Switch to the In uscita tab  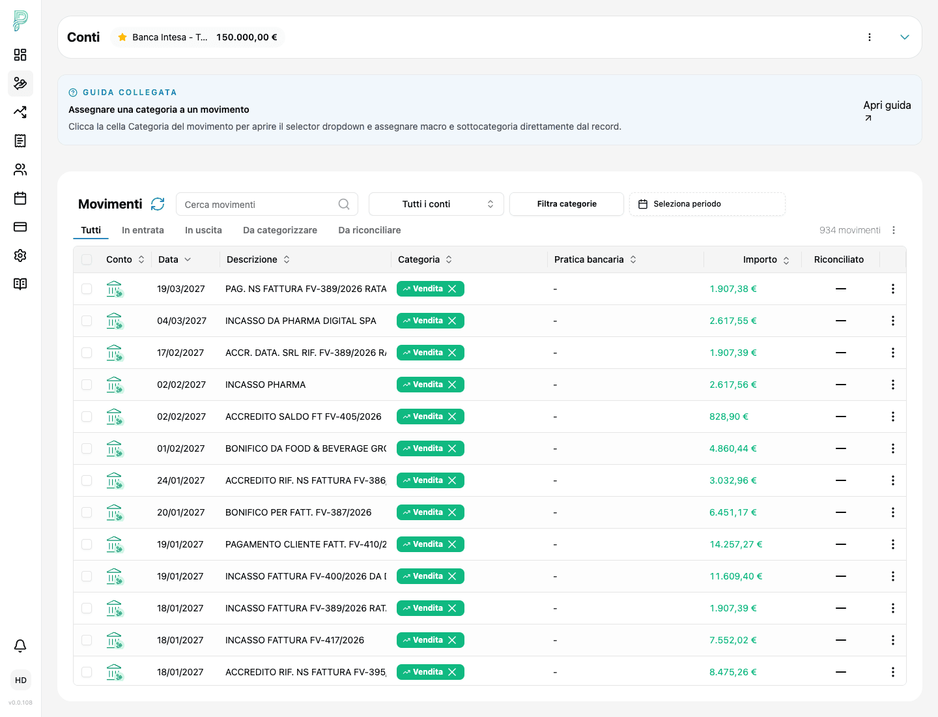click(x=203, y=230)
